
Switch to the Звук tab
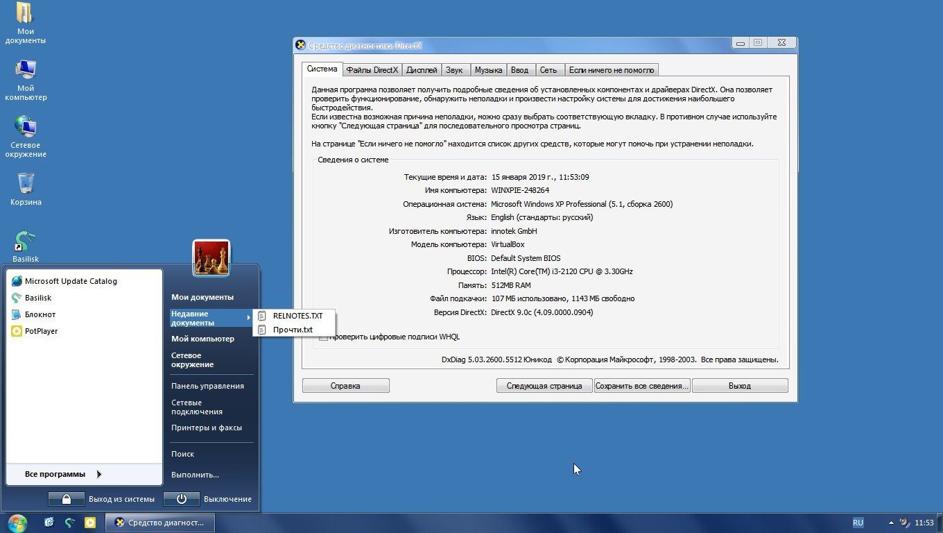pos(454,70)
